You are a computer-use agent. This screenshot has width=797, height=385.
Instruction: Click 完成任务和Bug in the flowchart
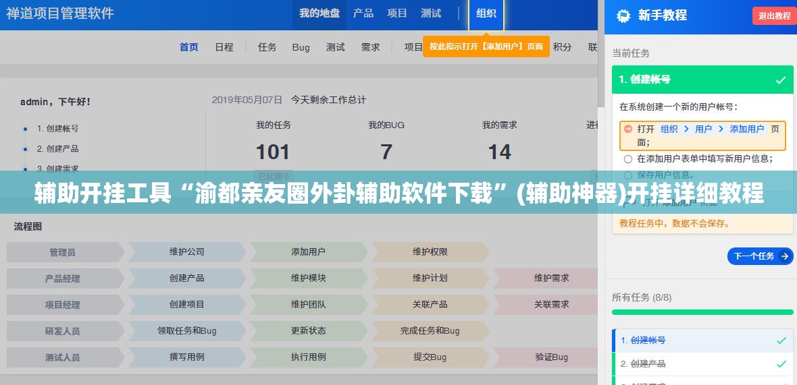[430, 331]
